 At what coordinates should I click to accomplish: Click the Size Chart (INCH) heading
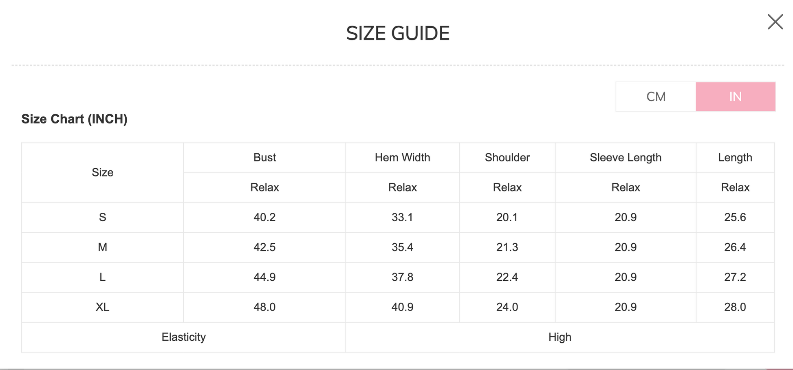[74, 119]
